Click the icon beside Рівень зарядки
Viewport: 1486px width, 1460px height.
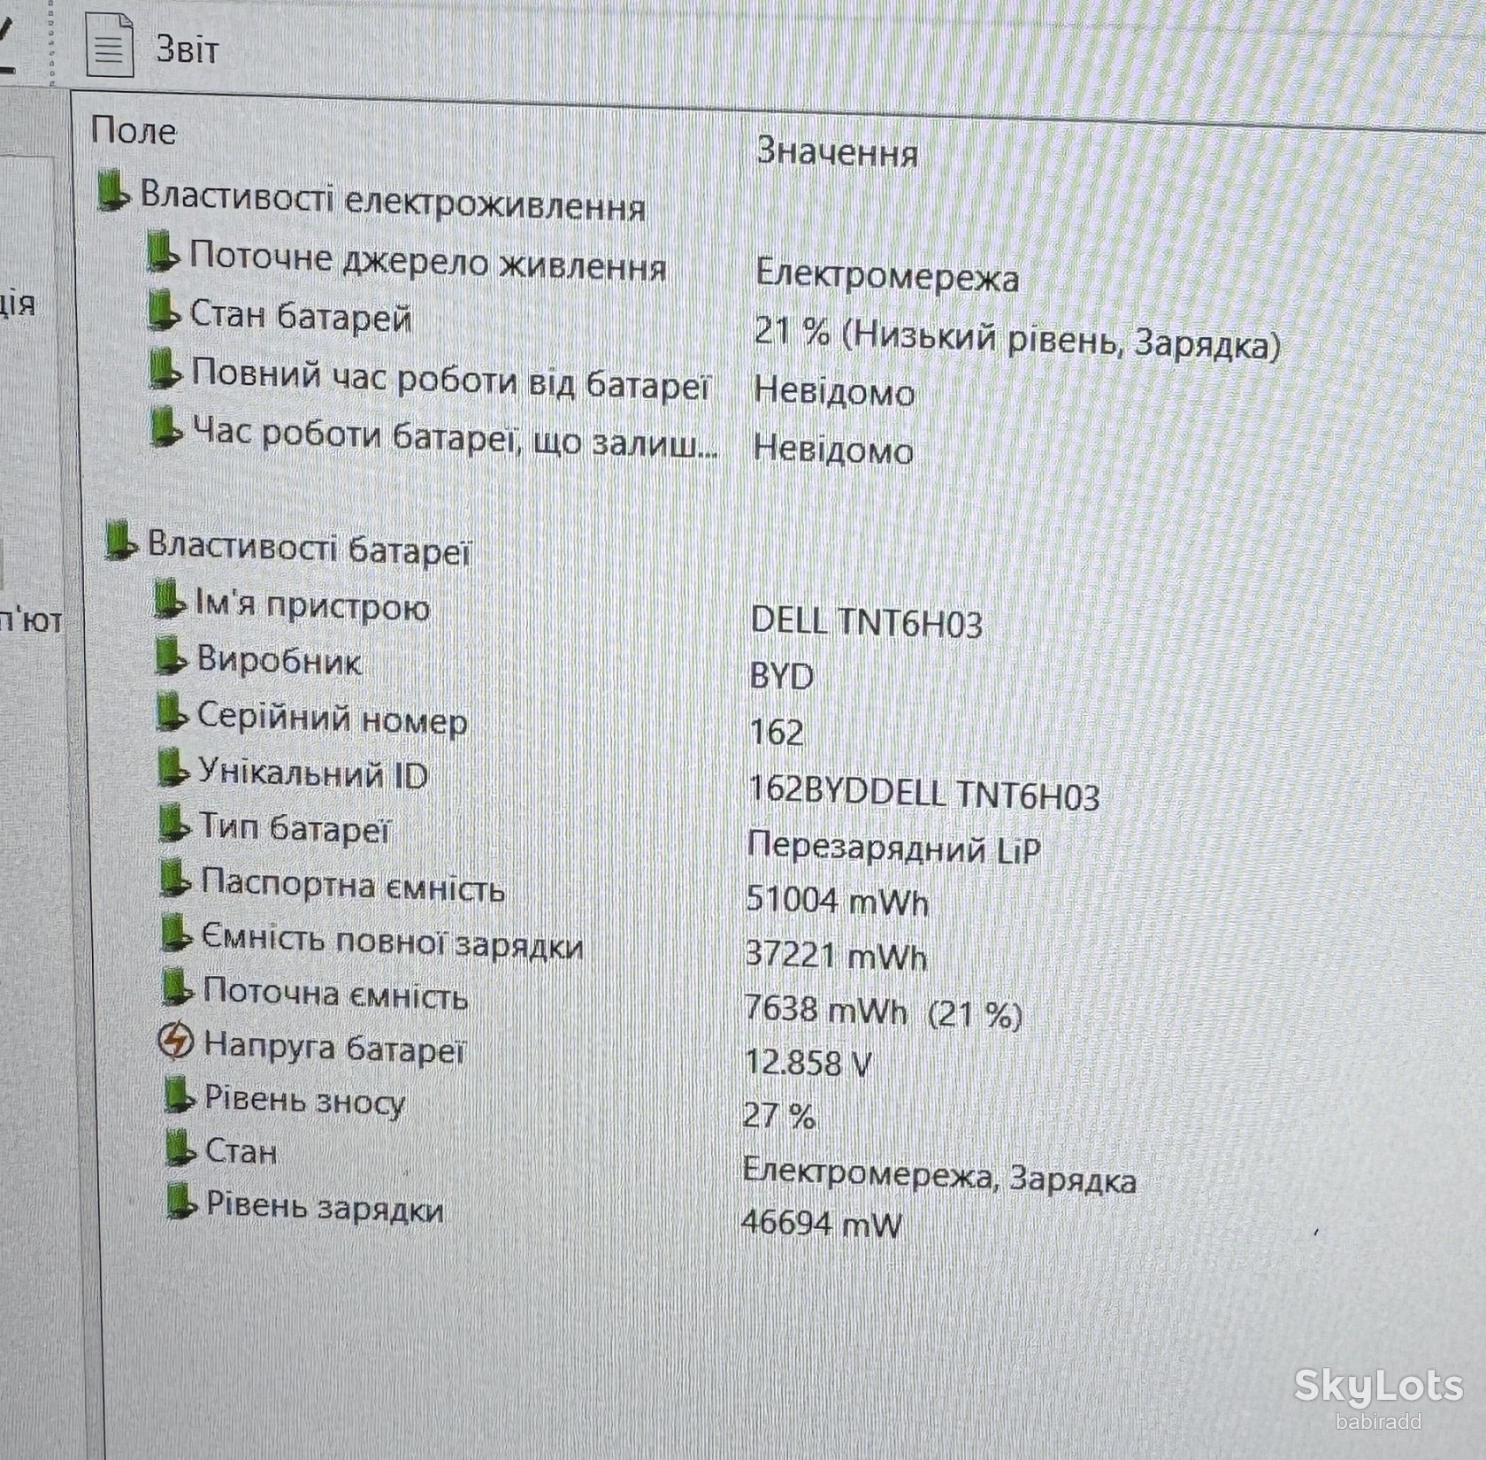182,1203
